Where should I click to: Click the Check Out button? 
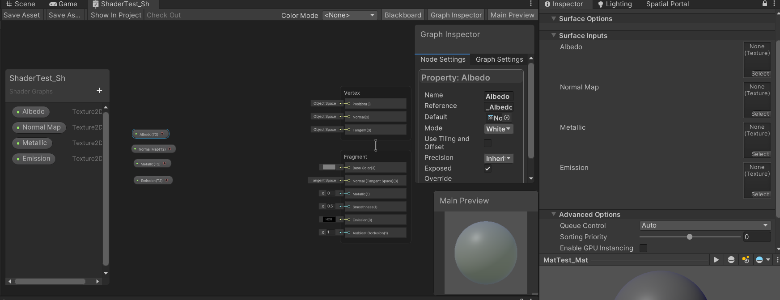pos(164,15)
